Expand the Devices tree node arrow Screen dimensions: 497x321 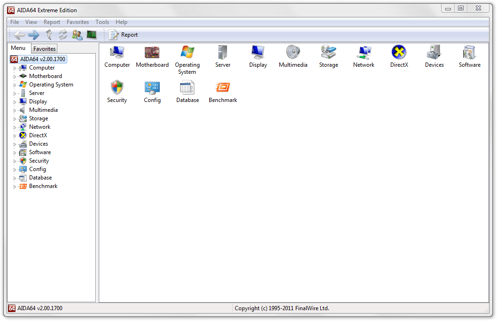(x=15, y=144)
